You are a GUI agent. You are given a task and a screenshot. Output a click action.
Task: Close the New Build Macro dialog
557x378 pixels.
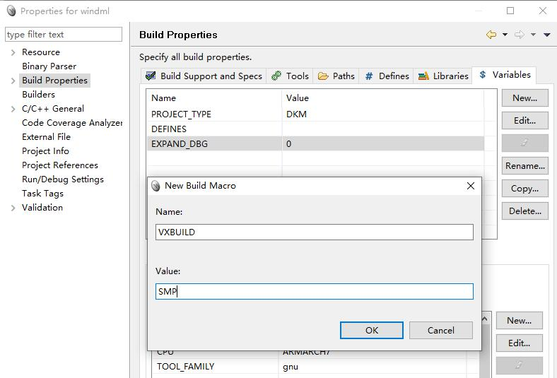click(471, 186)
